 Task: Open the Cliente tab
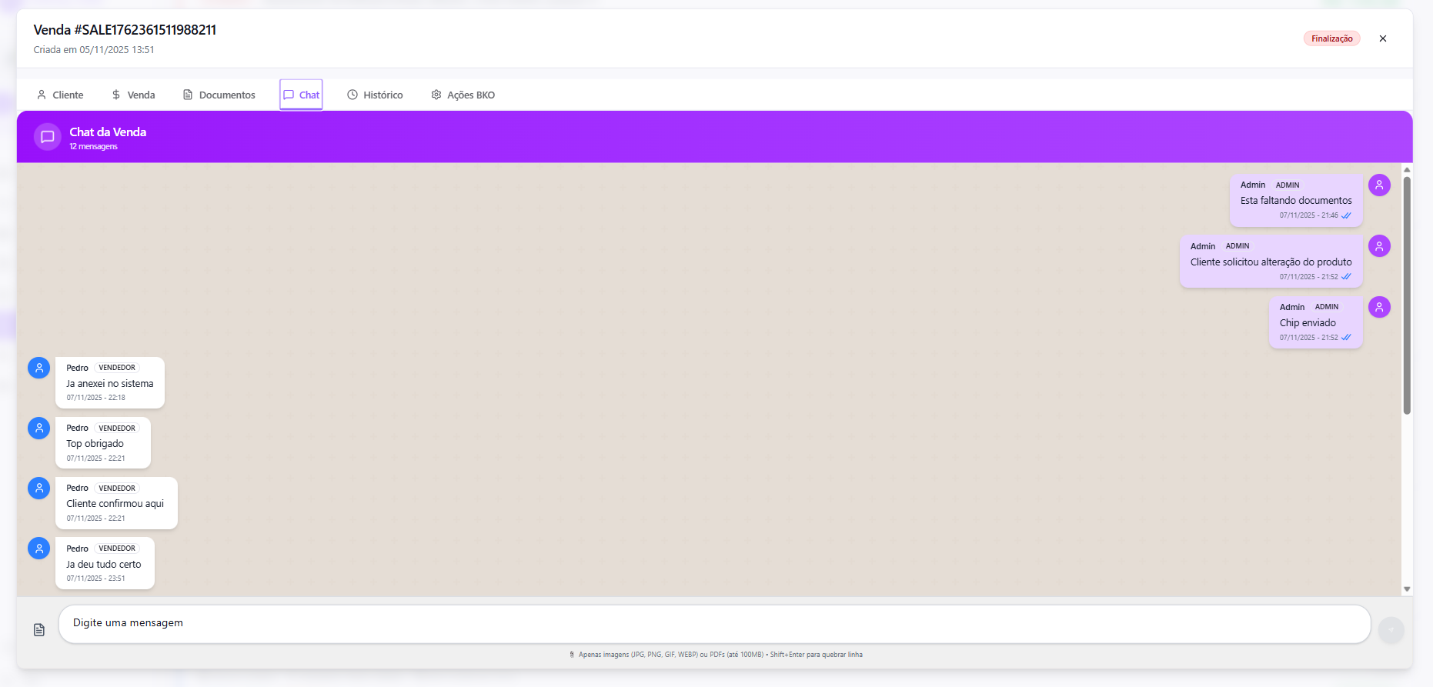coord(60,95)
